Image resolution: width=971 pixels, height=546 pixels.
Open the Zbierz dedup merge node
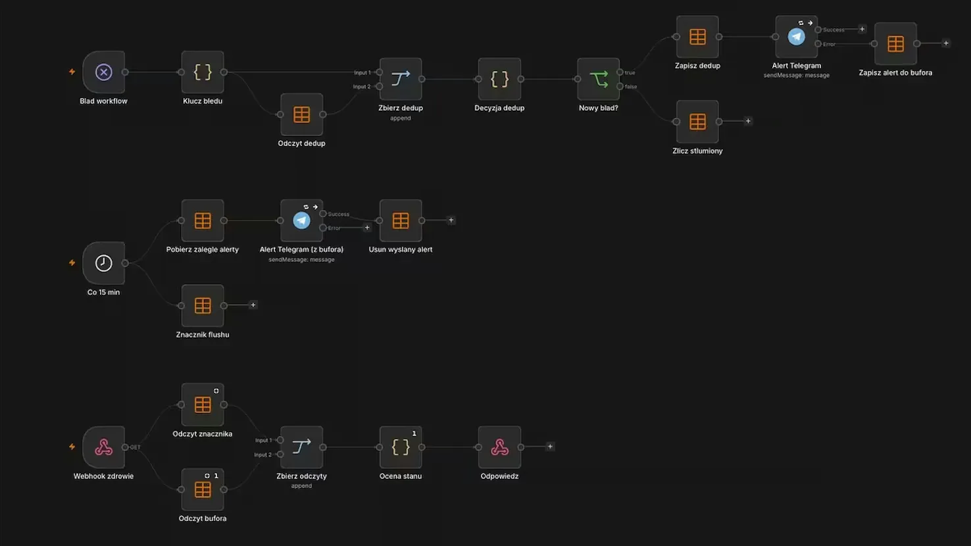pyautogui.click(x=401, y=79)
